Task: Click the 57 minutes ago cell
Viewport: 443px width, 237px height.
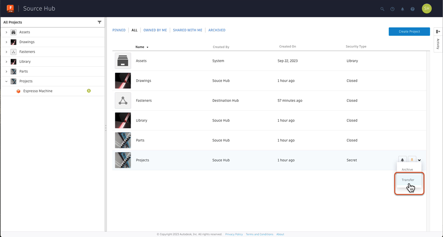Action: pyautogui.click(x=290, y=101)
